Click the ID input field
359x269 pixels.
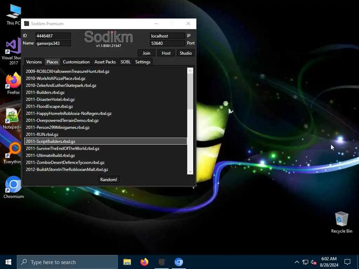pos(53,36)
